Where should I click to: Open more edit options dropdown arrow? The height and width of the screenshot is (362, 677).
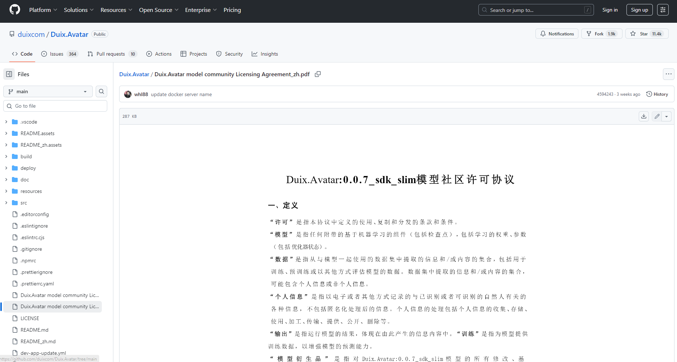(667, 116)
